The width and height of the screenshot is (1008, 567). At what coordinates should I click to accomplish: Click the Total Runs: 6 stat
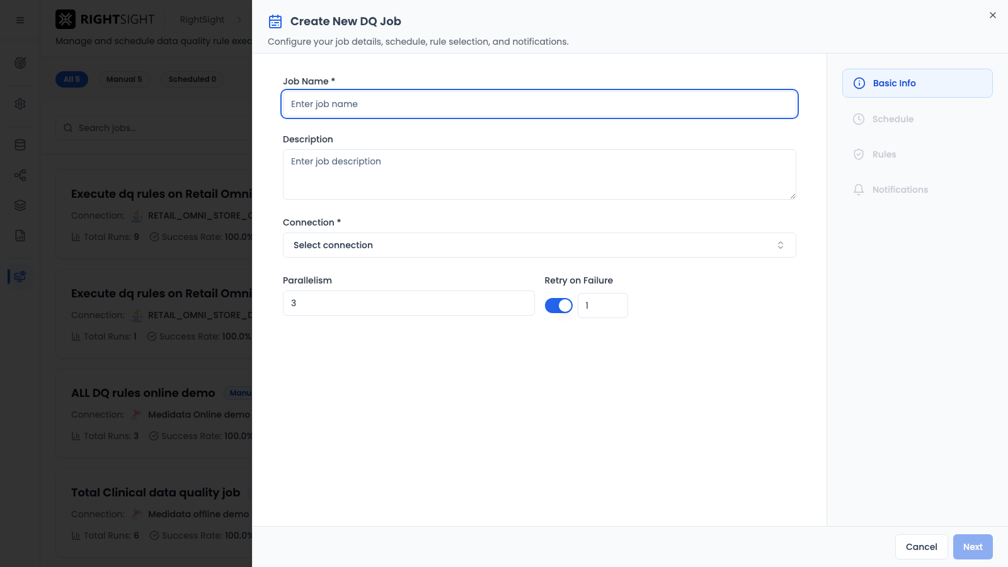[105, 535]
